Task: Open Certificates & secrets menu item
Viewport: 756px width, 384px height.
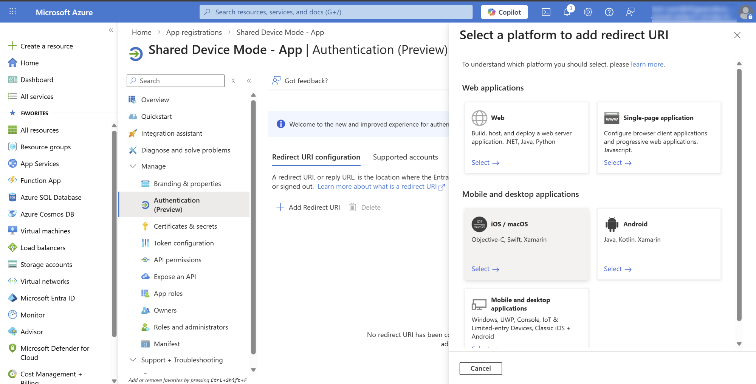Action: point(185,226)
